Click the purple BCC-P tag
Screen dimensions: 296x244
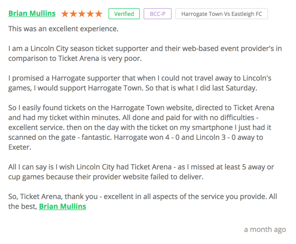158,14
